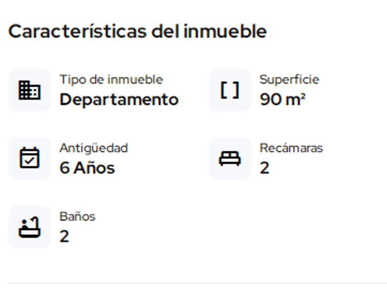The width and height of the screenshot is (387, 290).
Task: Click the bed icon beside Recámaras
Action: point(230,158)
